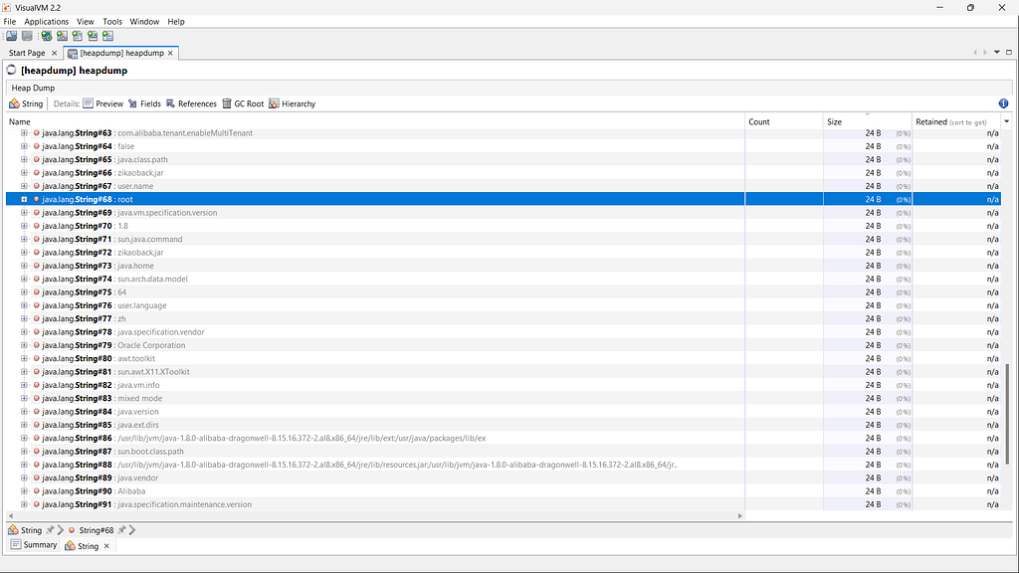Expand the String#86 tree node
The image size is (1019, 573).
24,438
